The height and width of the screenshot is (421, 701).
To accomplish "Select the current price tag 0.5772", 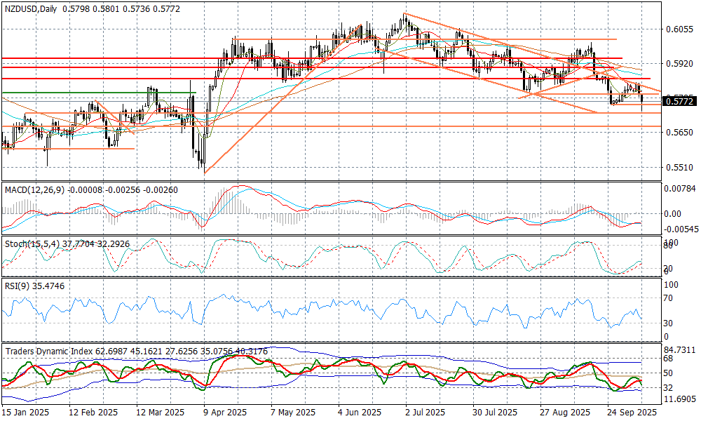I will [679, 102].
